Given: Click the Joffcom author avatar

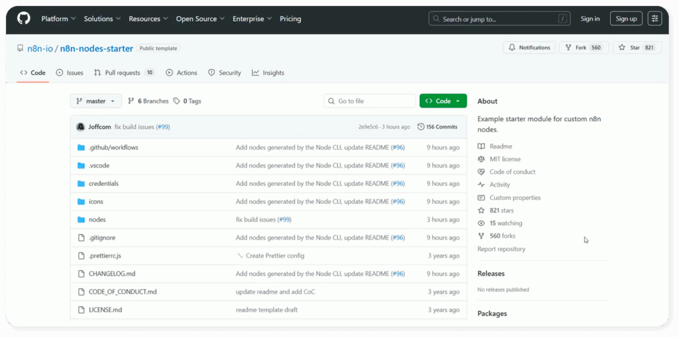Looking at the screenshot, I should point(81,126).
